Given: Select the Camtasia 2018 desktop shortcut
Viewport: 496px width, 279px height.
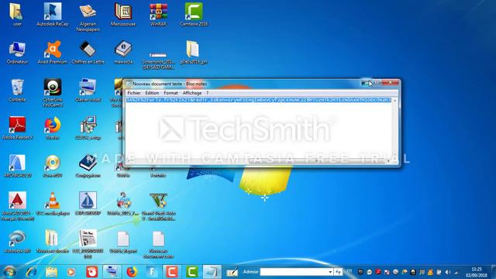Looking at the screenshot, I should [194, 15].
